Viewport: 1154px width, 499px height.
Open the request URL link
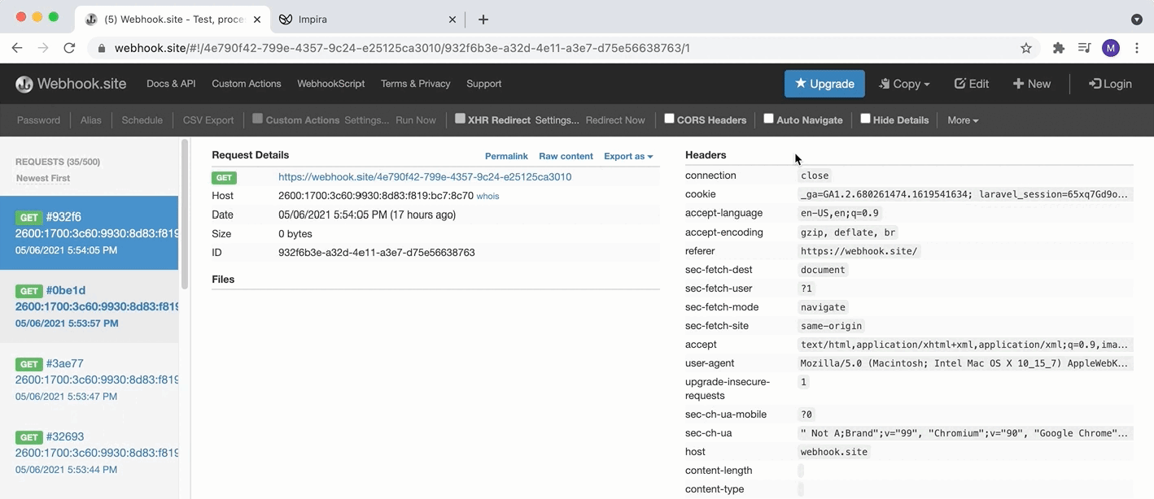[425, 176]
